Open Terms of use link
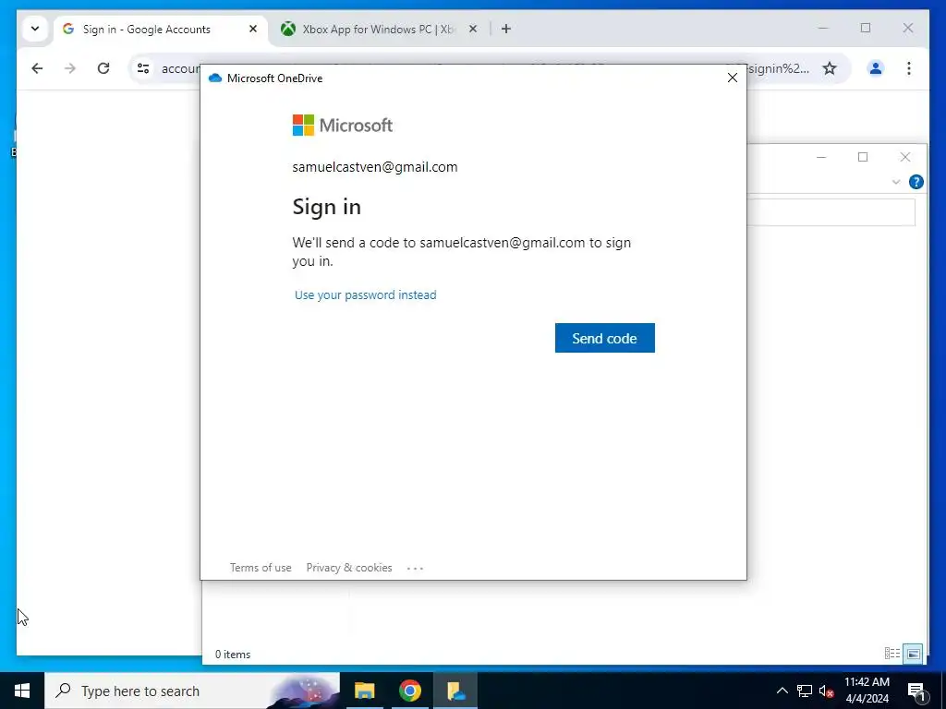The width and height of the screenshot is (946, 709). (261, 568)
